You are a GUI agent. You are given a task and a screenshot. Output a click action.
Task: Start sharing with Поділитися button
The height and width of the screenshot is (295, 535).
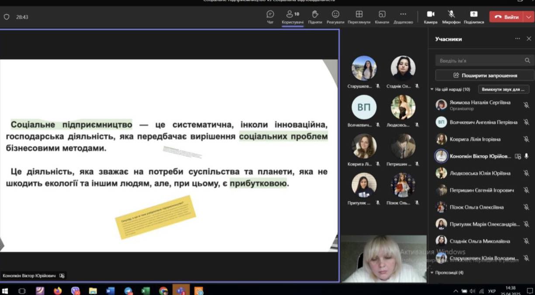[x=474, y=17]
